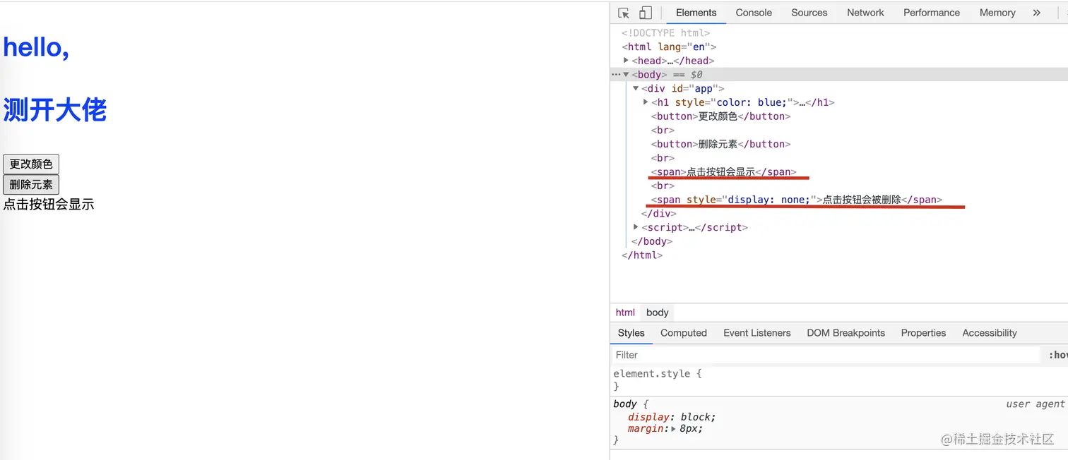The height and width of the screenshot is (460, 1068).
Task: Click the 更改颜色 button
Action: pos(31,164)
